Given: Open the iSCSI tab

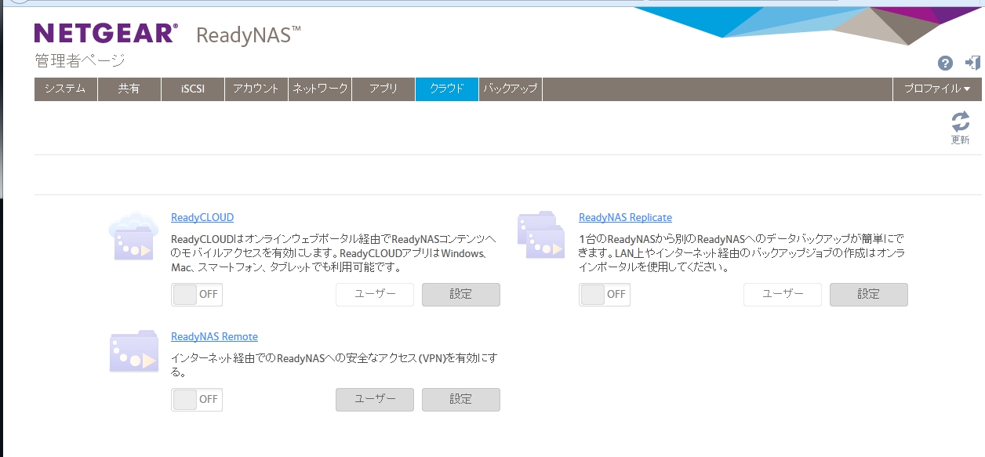Looking at the screenshot, I should [193, 89].
